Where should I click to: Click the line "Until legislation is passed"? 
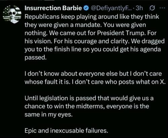[x=89, y=98]
